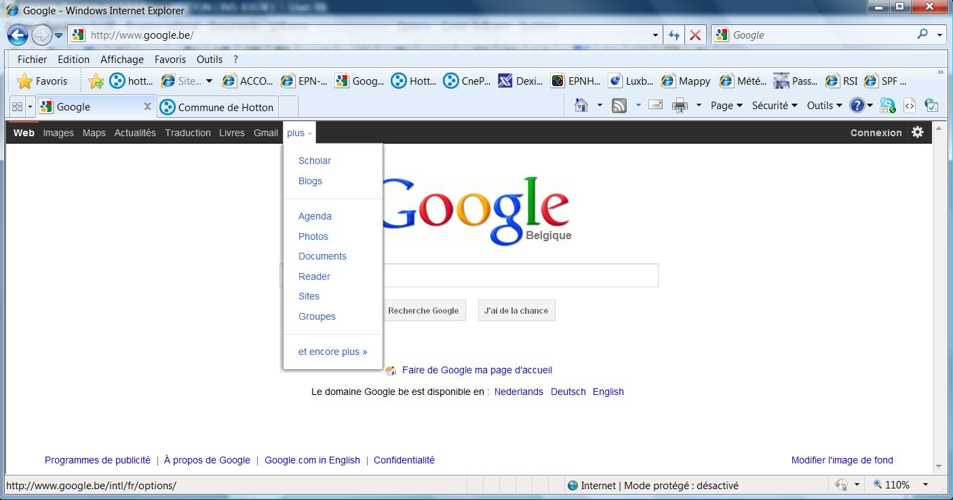Click the Recherche Google button
953x500 pixels.
(x=423, y=310)
